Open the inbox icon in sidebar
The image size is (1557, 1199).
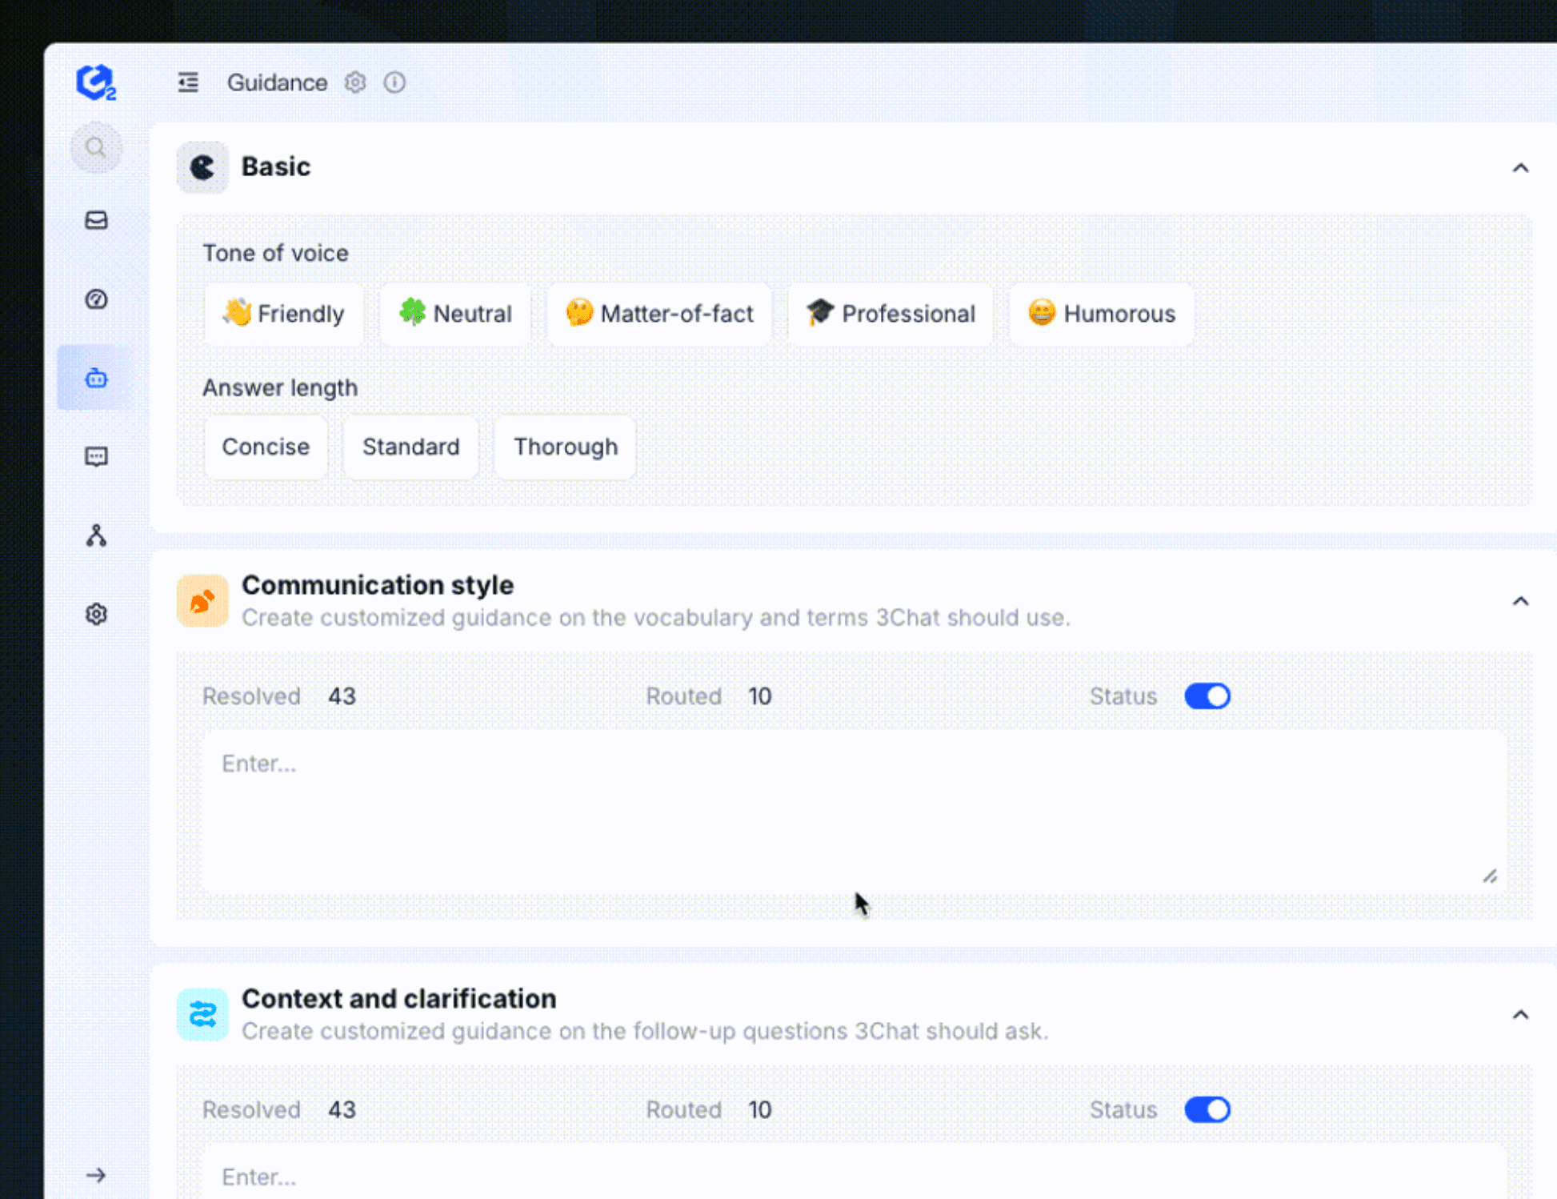tap(96, 220)
